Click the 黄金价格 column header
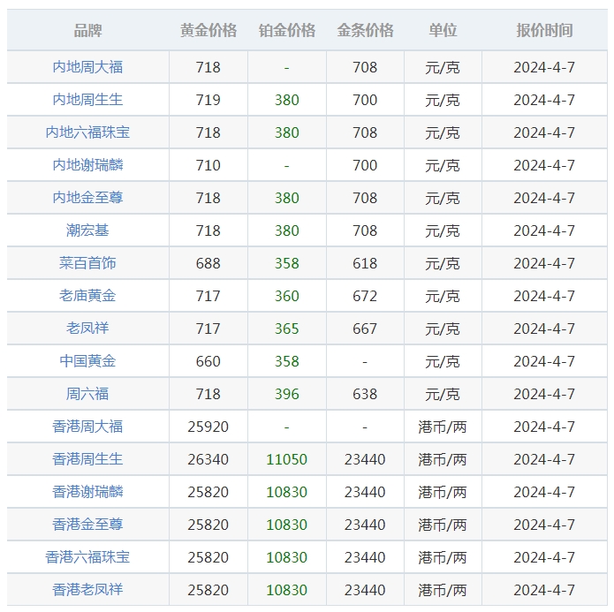The image size is (614, 612). pyautogui.click(x=208, y=30)
